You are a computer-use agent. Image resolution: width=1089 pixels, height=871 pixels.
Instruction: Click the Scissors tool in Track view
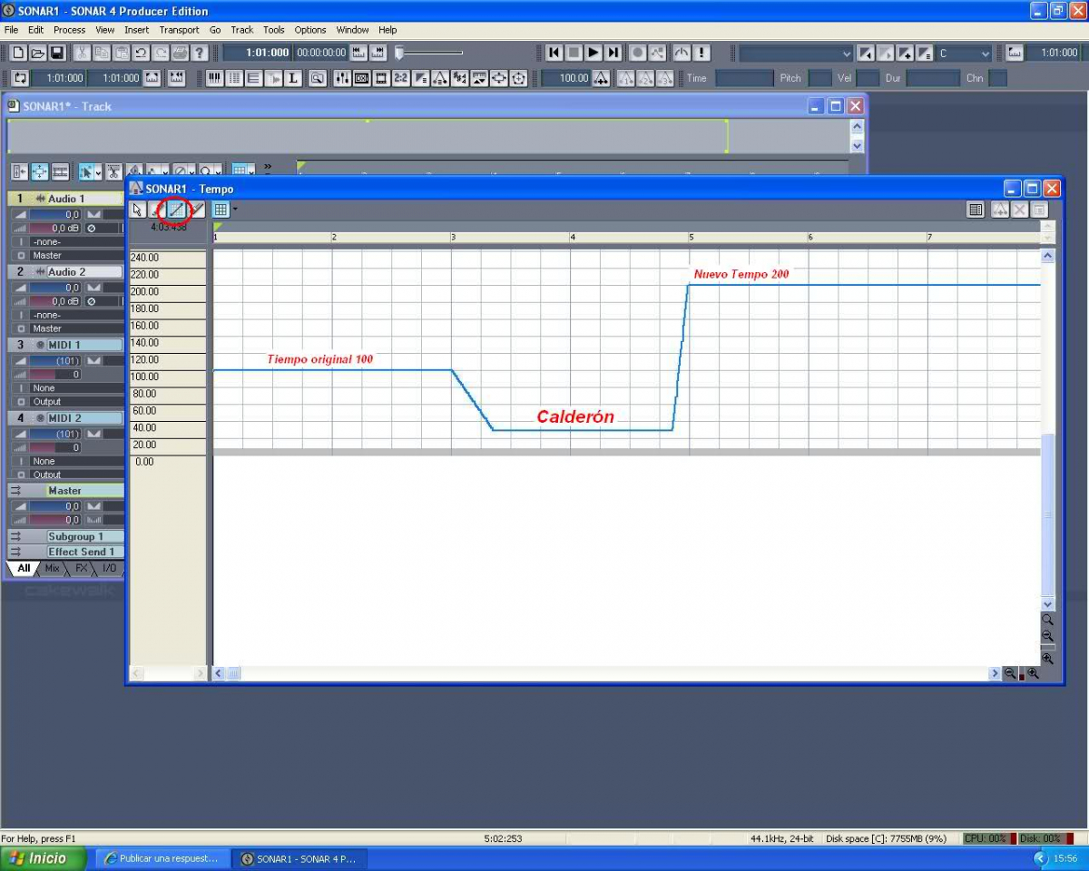pos(113,171)
